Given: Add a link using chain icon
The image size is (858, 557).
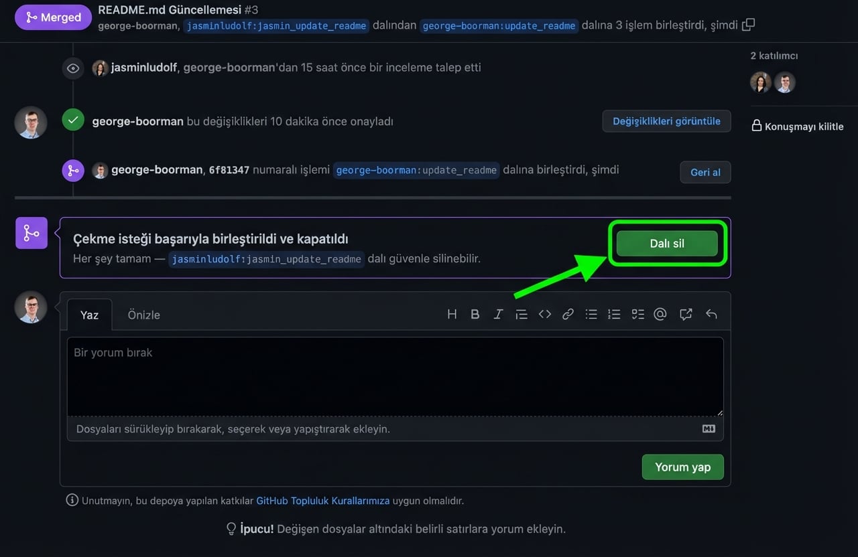Looking at the screenshot, I should pos(568,314).
